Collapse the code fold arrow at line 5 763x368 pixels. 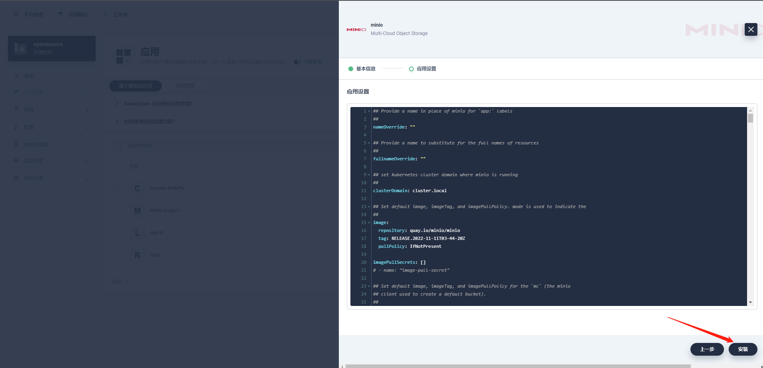(x=369, y=143)
